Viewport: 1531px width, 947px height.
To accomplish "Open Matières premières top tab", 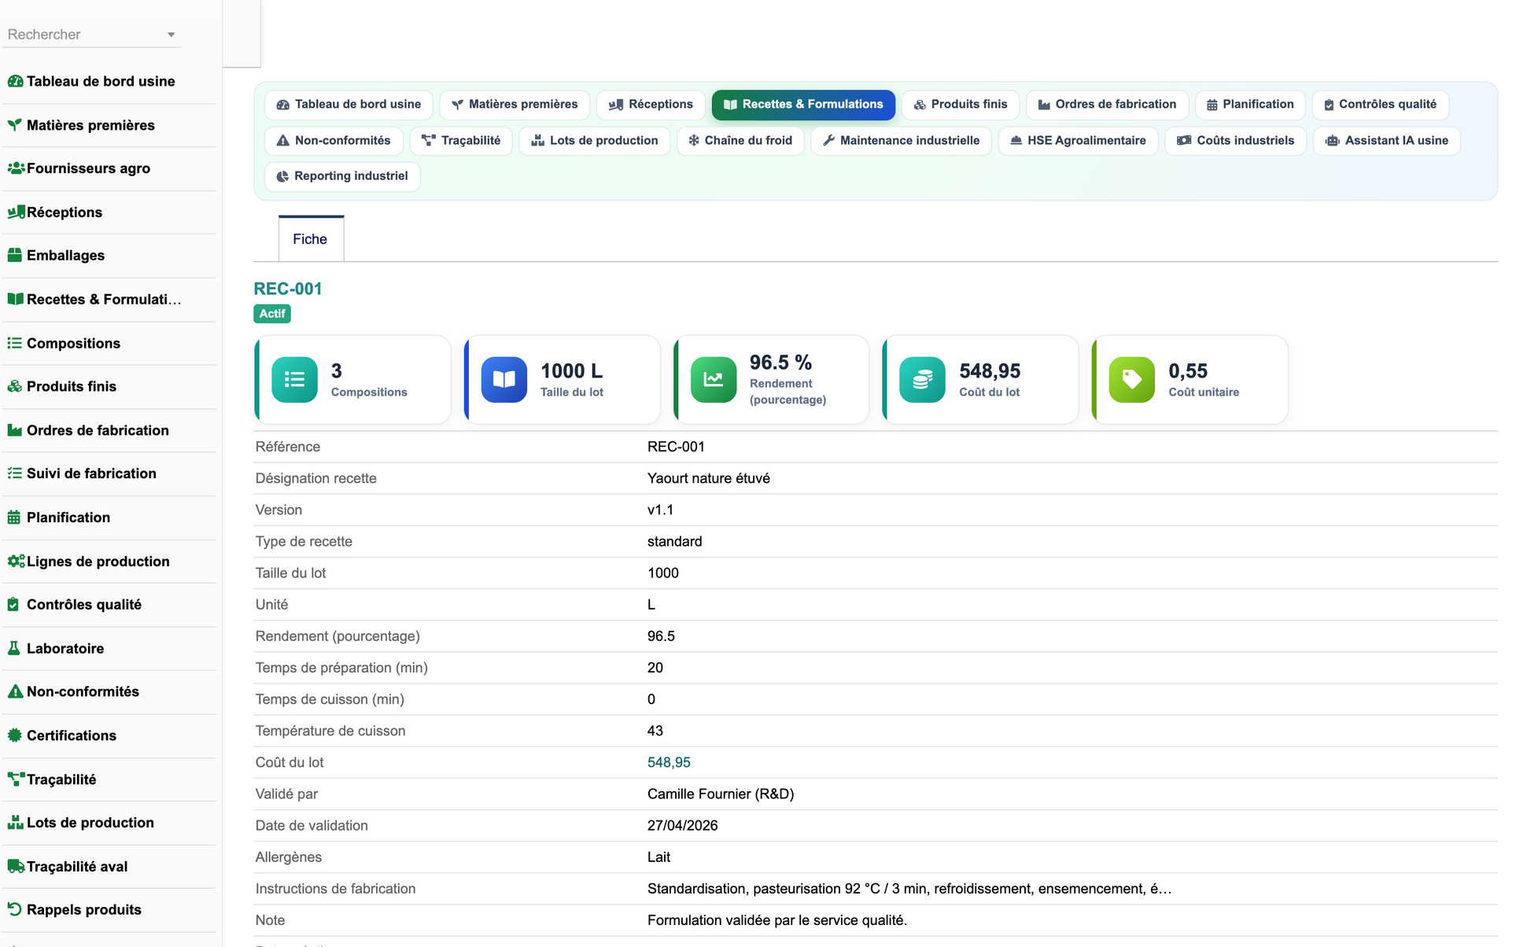I will point(515,105).
